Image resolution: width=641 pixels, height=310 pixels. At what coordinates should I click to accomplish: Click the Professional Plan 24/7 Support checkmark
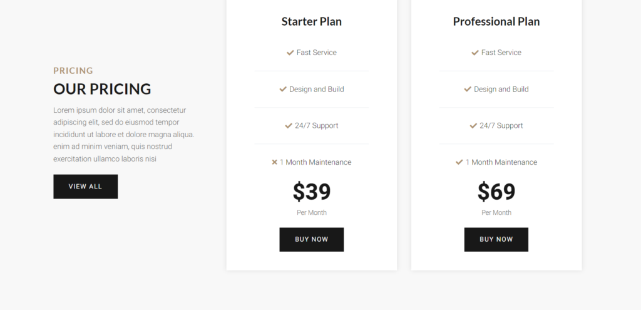coord(473,125)
